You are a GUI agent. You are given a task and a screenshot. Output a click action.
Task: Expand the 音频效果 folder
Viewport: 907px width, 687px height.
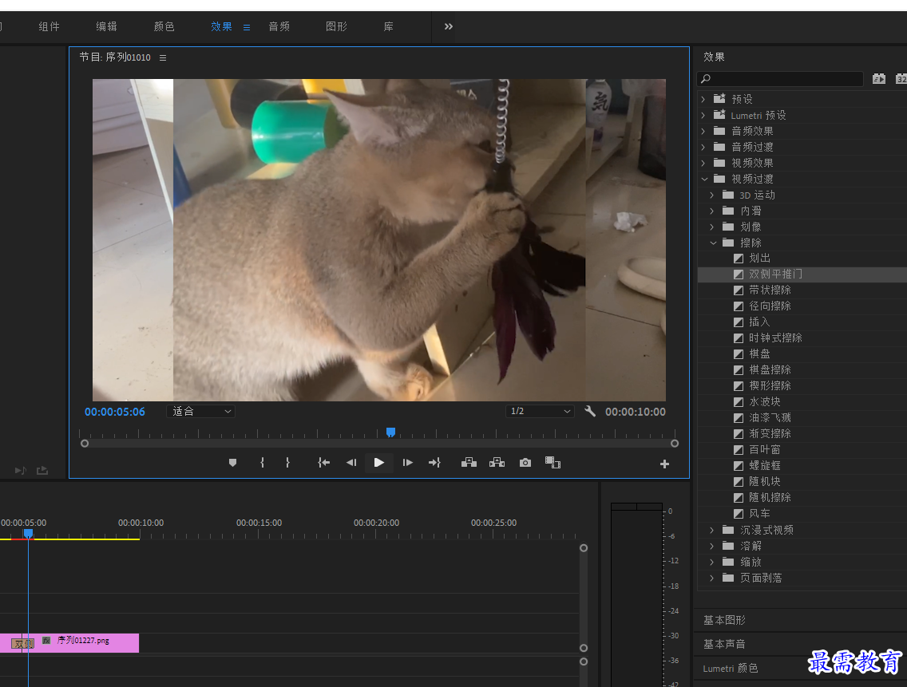tap(703, 132)
